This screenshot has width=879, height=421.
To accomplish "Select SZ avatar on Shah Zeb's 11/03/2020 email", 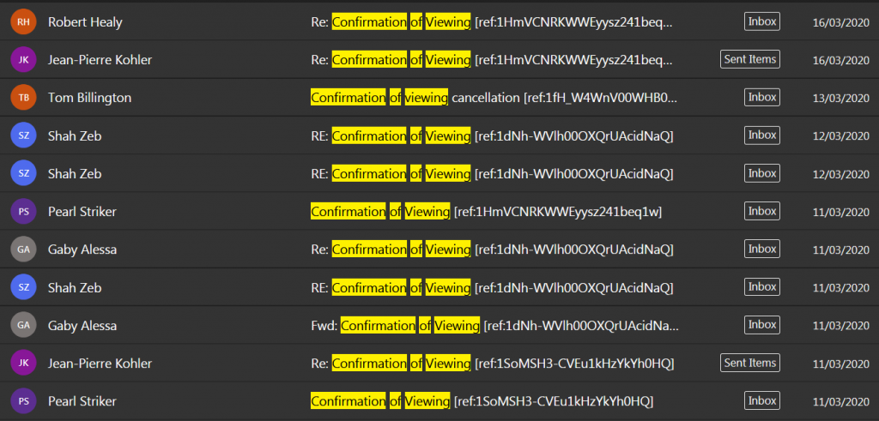I will 23,287.
